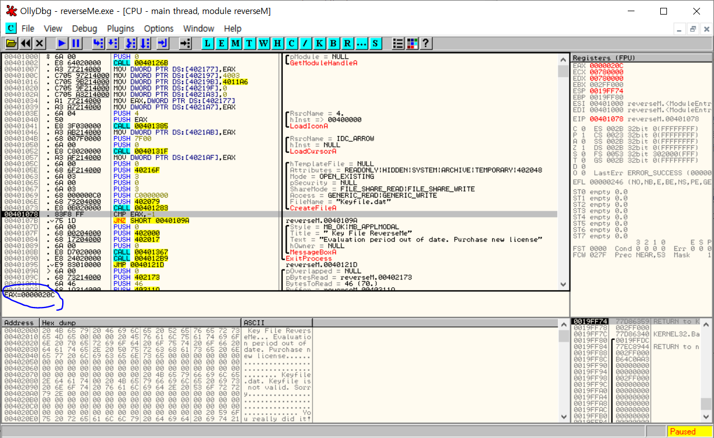714x438 pixels.
Task: Show Executable modules with E button
Action: tap(222, 43)
